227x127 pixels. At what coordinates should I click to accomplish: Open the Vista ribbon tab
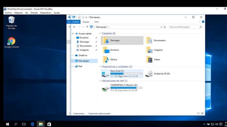point(96,22)
